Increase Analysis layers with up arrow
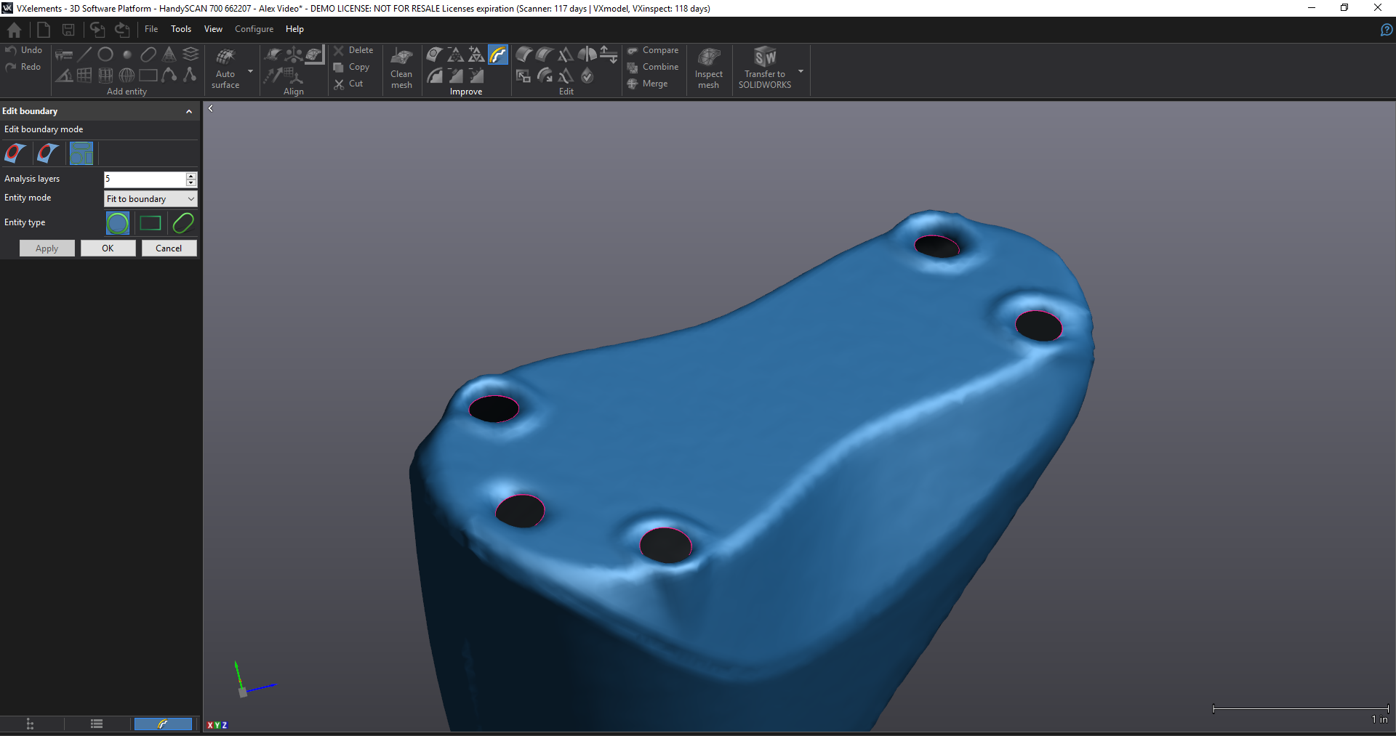The width and height of the screenshot is (1396, 736). click(191, 176)
